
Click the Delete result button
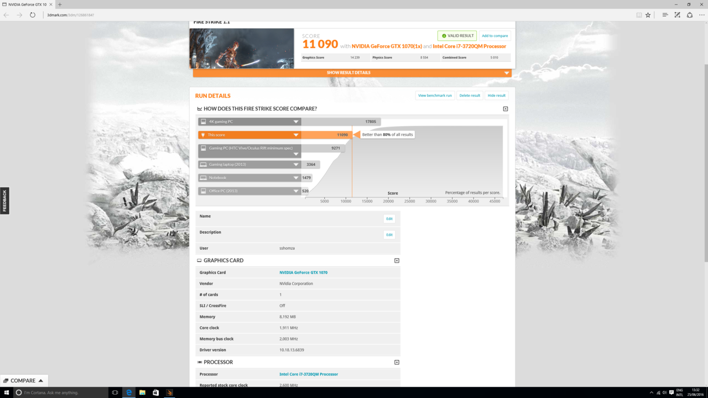(x=470, y=95)
